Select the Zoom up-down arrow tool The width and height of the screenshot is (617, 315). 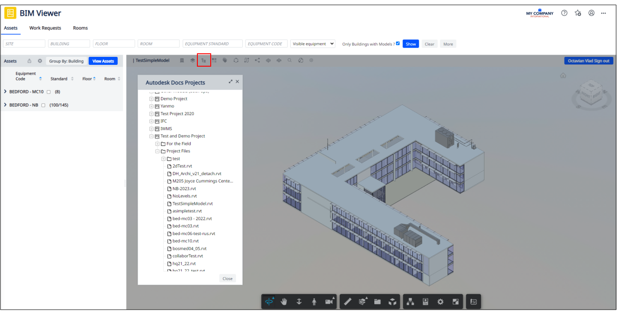pyautogui.click(x=299, y=302)
